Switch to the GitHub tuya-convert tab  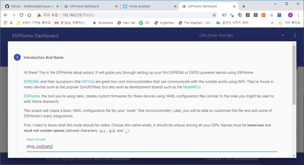(32, 7)
